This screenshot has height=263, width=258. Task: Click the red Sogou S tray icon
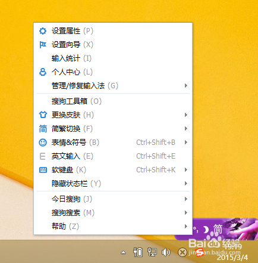tap(199, 252)
